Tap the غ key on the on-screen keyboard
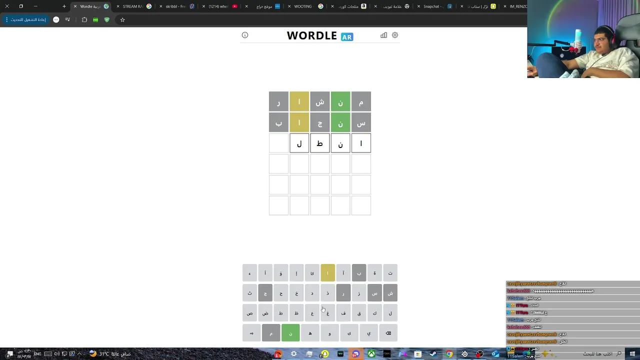The image size is (640, 360). pos(328,313)
